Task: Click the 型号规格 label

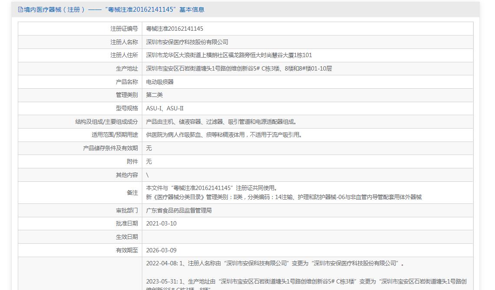Action: [x=127, y=108]
